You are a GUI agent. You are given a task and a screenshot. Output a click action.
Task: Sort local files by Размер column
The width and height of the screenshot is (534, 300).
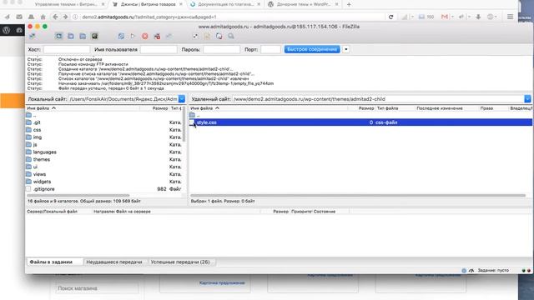[x=154, y=108]
